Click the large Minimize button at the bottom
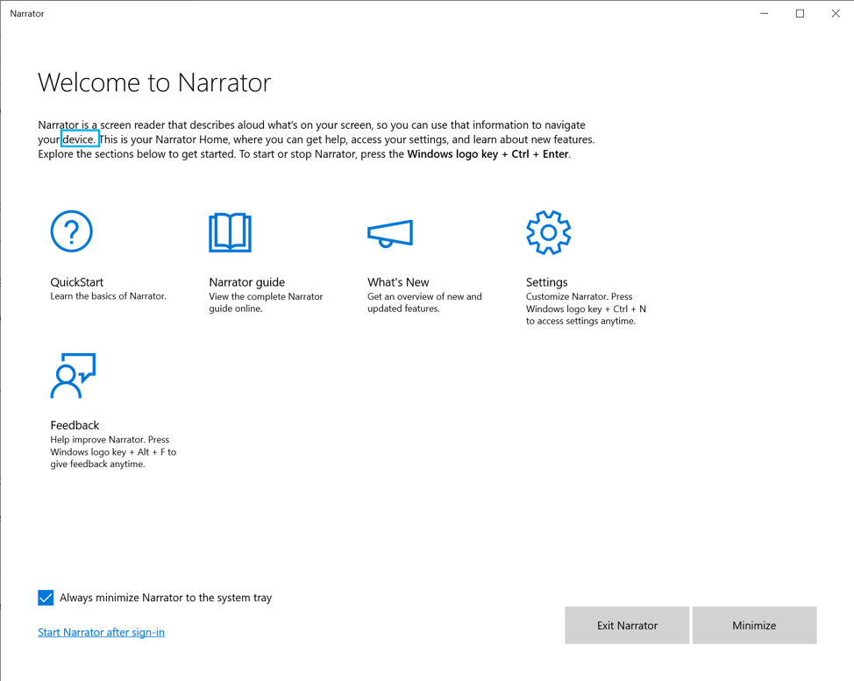 pos(754,625)
